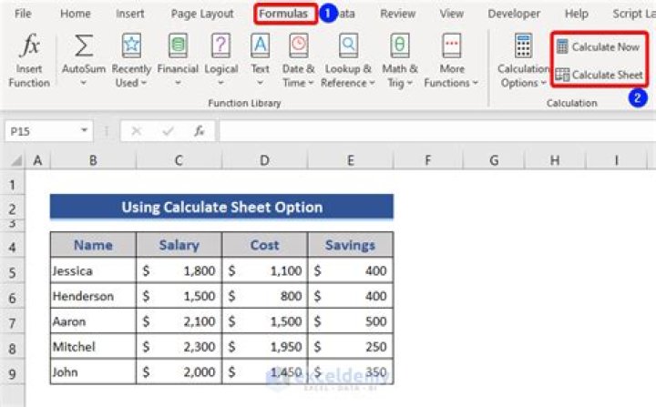Open the Text functions icon

[x=261, y=46]
